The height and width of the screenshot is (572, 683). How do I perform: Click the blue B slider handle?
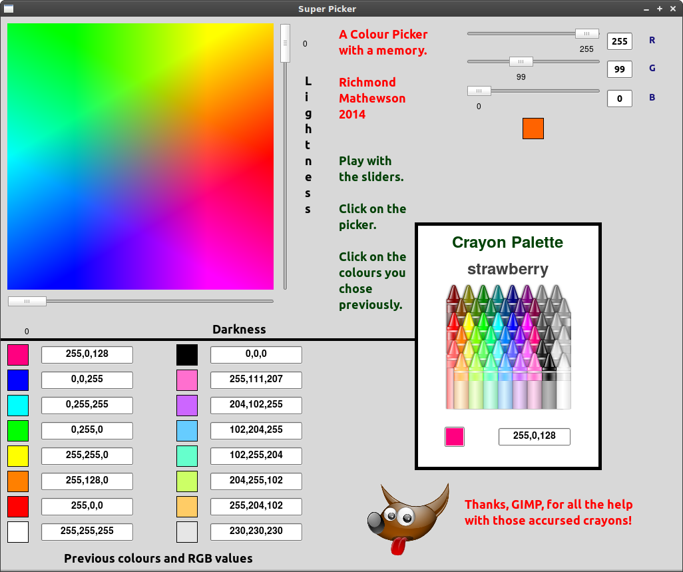[479, 91]
